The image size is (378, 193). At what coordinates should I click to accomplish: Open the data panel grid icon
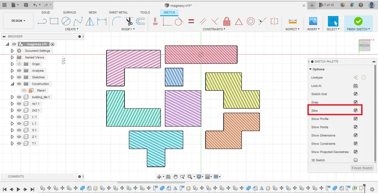[x=5, y=5]
